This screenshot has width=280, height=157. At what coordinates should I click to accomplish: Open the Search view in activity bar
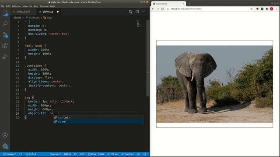[5, 24]
